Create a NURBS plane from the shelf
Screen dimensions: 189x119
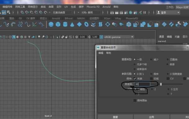point(79,24)
